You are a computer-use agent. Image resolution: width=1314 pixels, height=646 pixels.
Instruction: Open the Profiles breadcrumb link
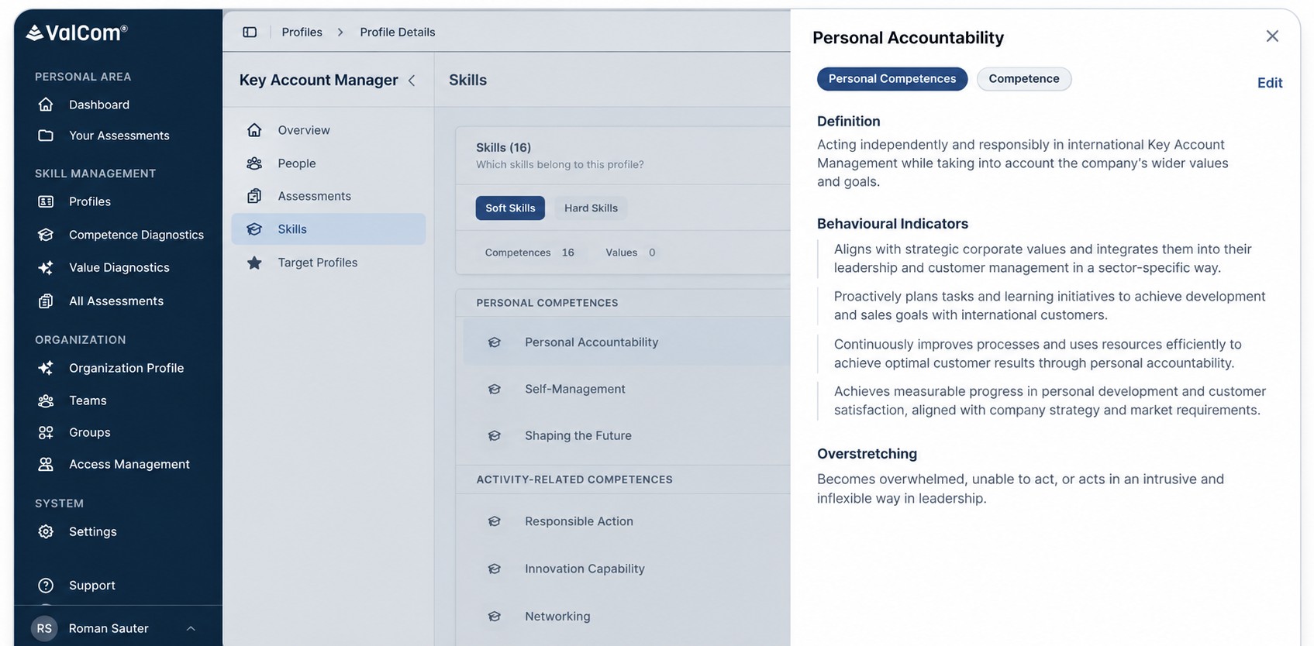302,32
